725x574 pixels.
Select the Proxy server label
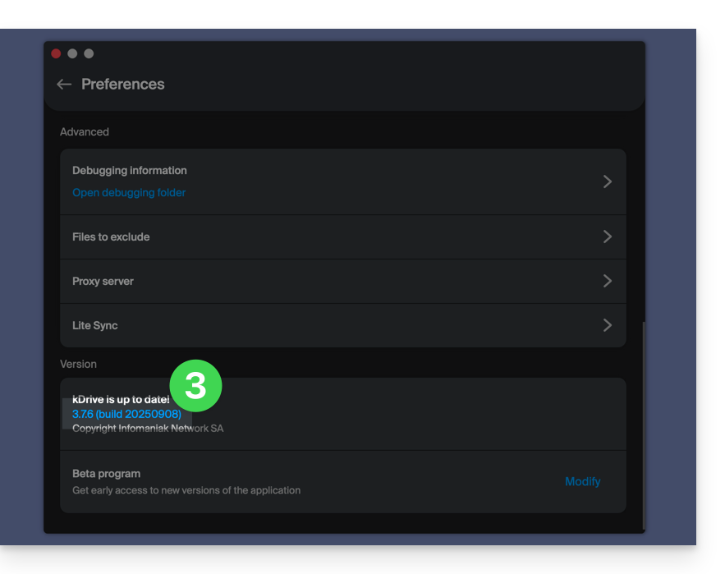(x=103, y=282)
